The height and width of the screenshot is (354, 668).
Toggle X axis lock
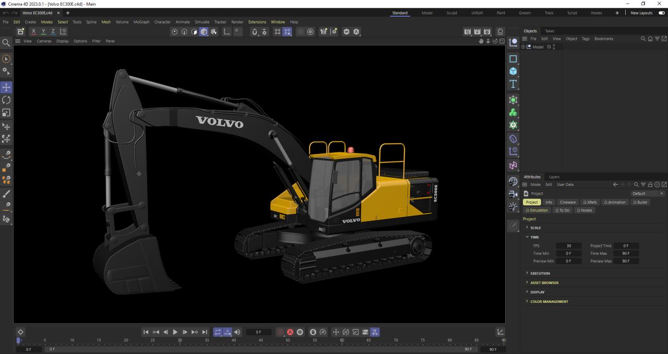tap(34, 32)
